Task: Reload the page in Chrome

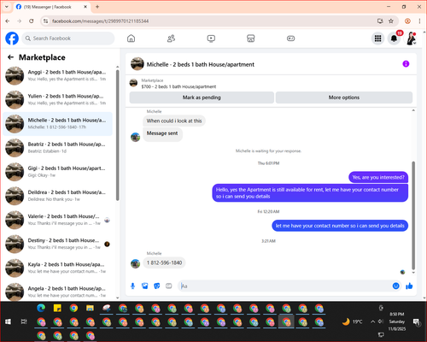Action: (32, 21)
